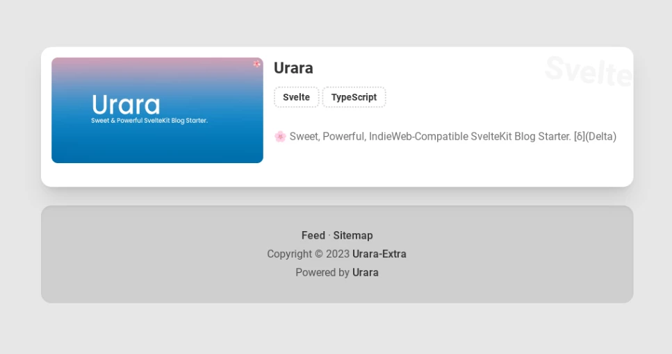Click the banner subtitle 'Sweet & Powerful SvelteKit Blog Starter'
672x354 pixels.
coord(149,121)
